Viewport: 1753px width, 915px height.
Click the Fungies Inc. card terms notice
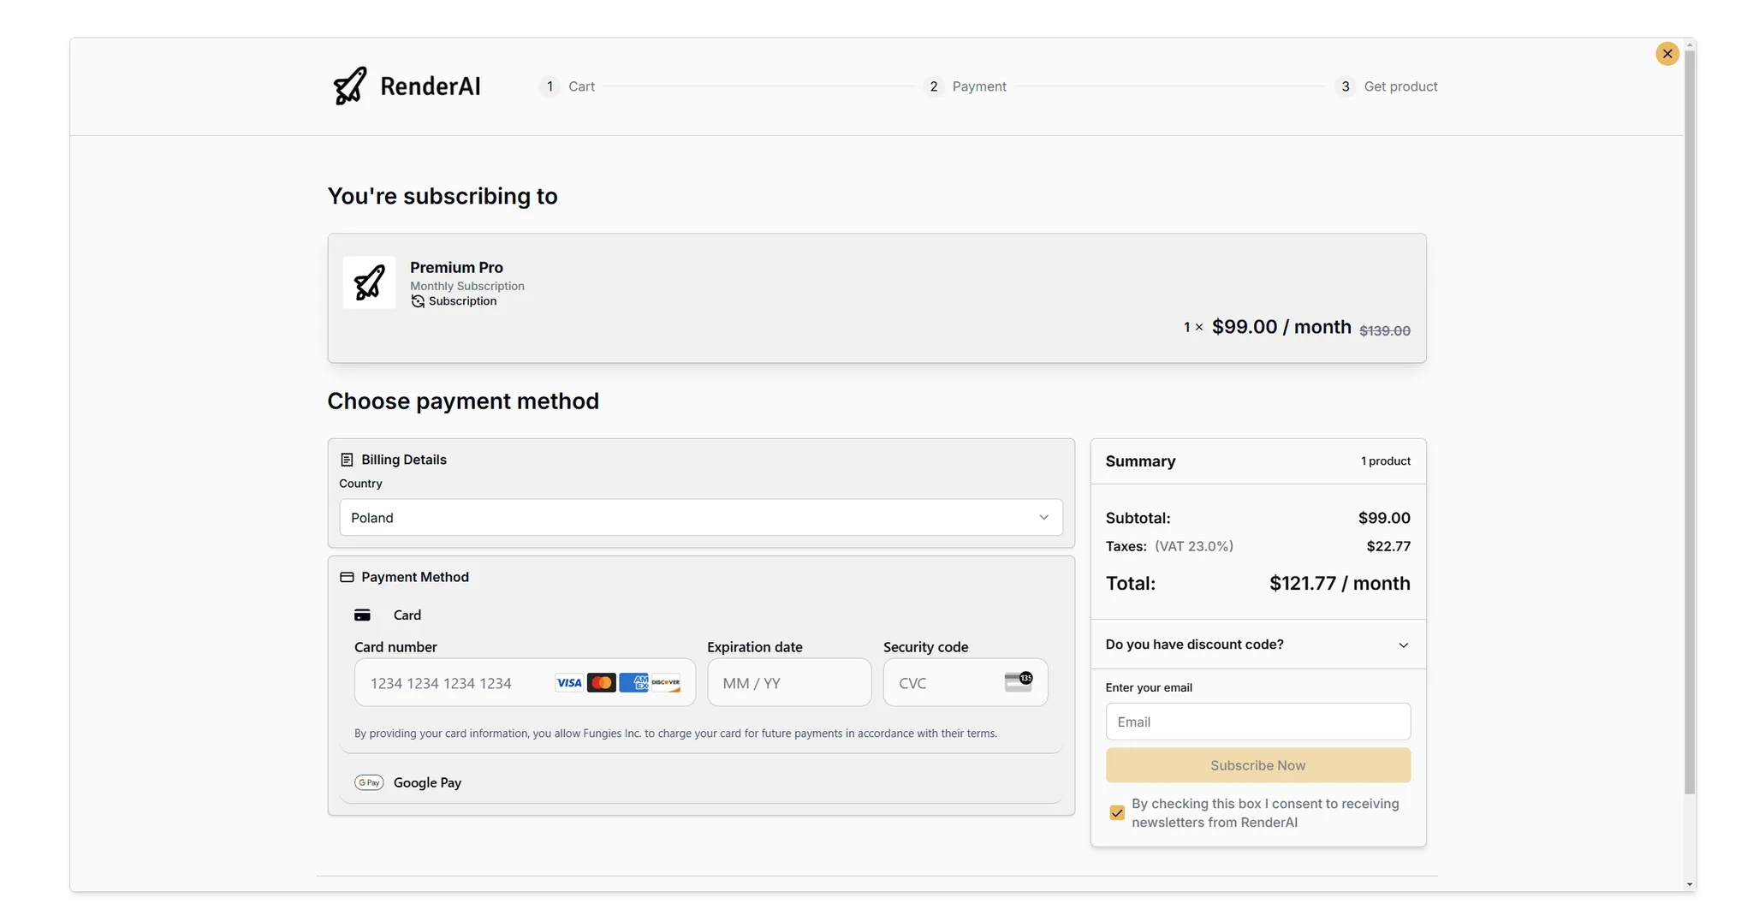[x=675, y=734]
